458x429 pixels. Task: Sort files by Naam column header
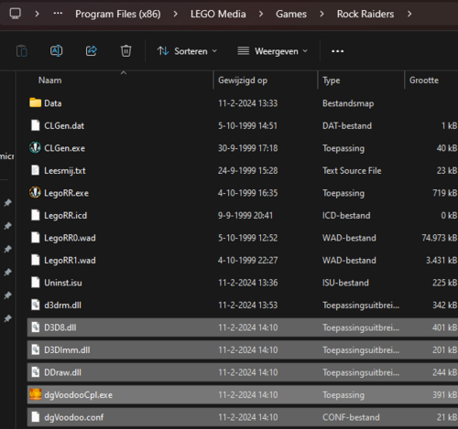[x=49, y=80]
